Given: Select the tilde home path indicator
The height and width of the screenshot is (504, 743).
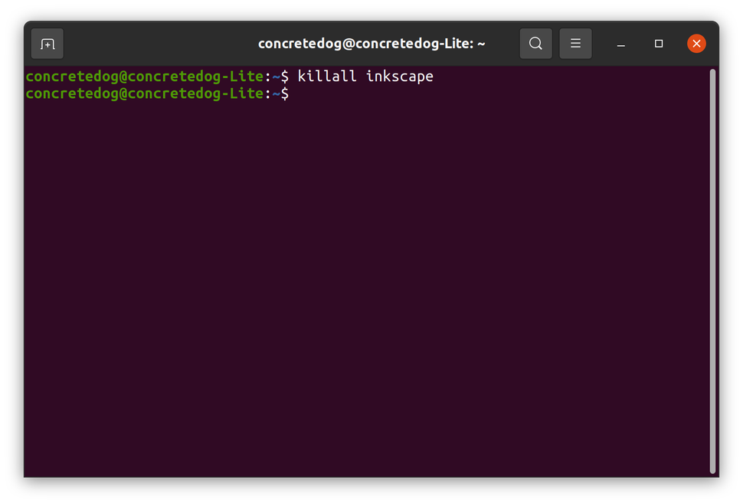Looking at the screenshot, I should pos(275,76).
